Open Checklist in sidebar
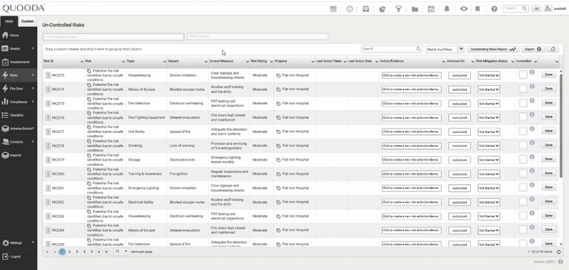 point(18,115)
